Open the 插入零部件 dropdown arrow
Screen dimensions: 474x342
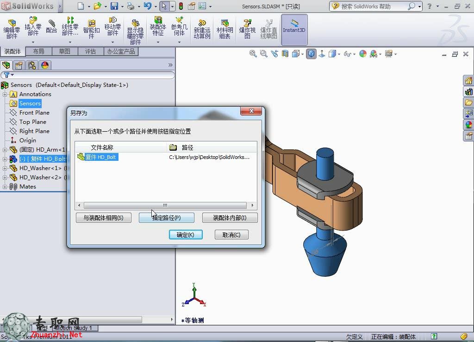(33, 42)
